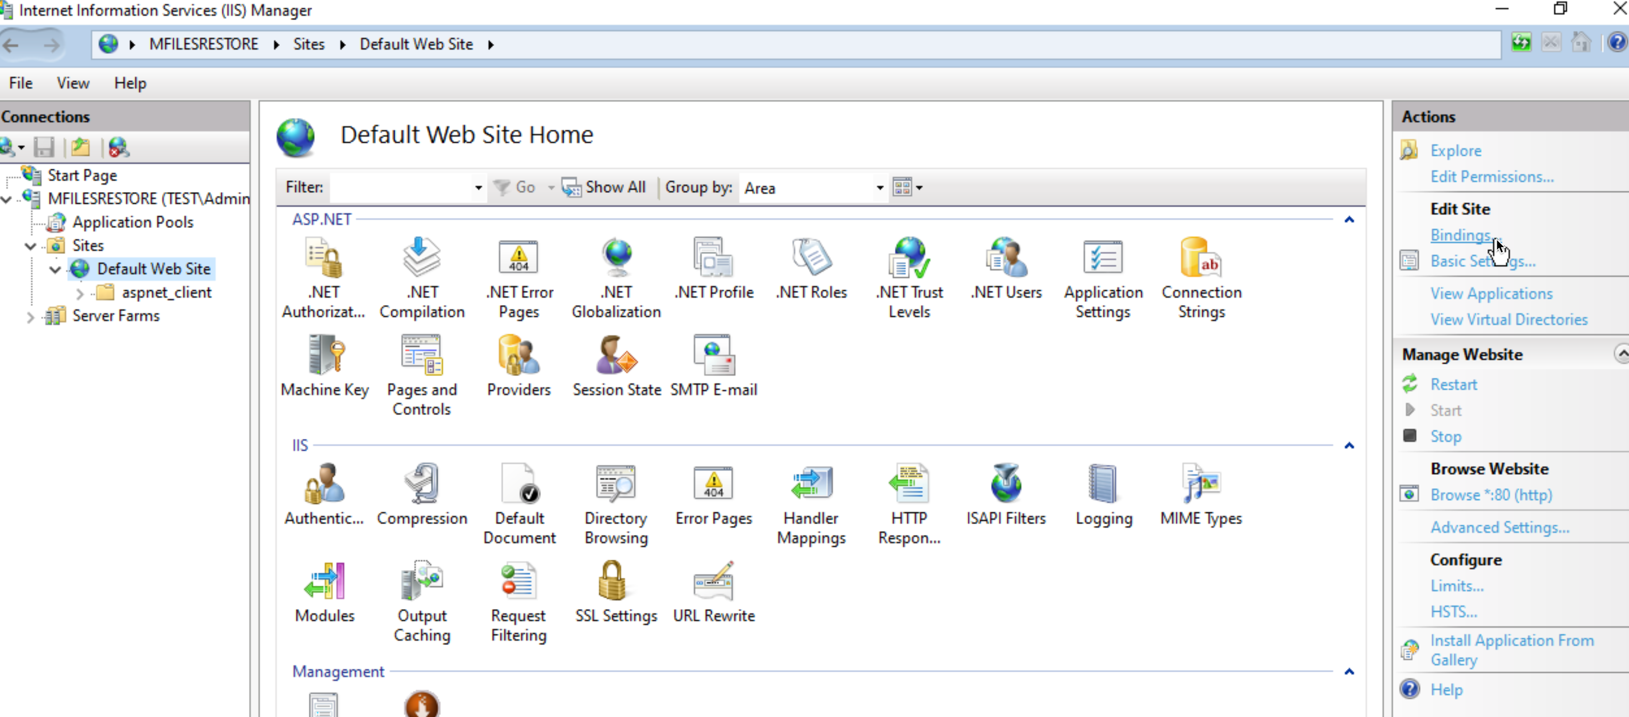
Task: Open Pages and Controls feature
Action: (x=422, y=374)
